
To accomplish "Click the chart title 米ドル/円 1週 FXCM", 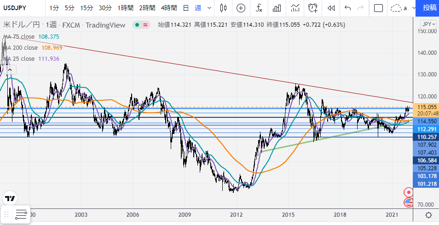I will 64,25.
